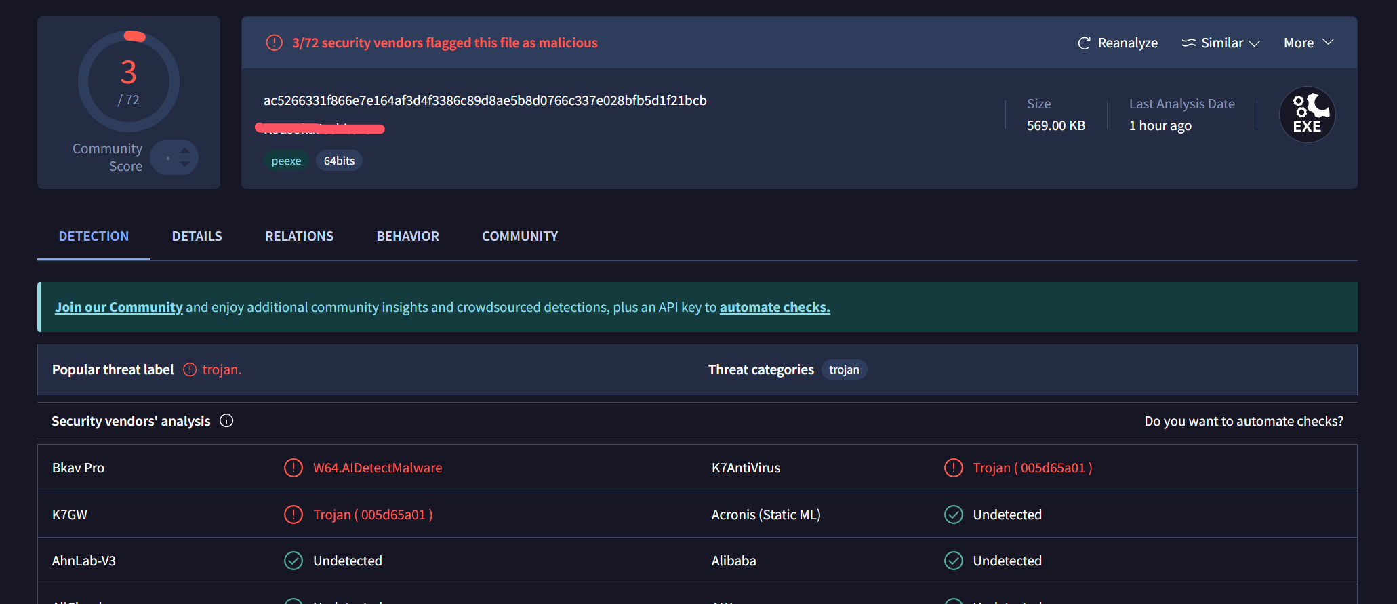Viewport: 1397px width, 604px height.
Task: Switch to the DETAILS tab
Action: point(197,236)
